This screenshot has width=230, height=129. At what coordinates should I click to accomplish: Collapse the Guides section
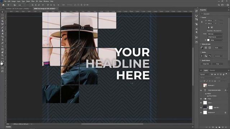[x=201, y=52]
